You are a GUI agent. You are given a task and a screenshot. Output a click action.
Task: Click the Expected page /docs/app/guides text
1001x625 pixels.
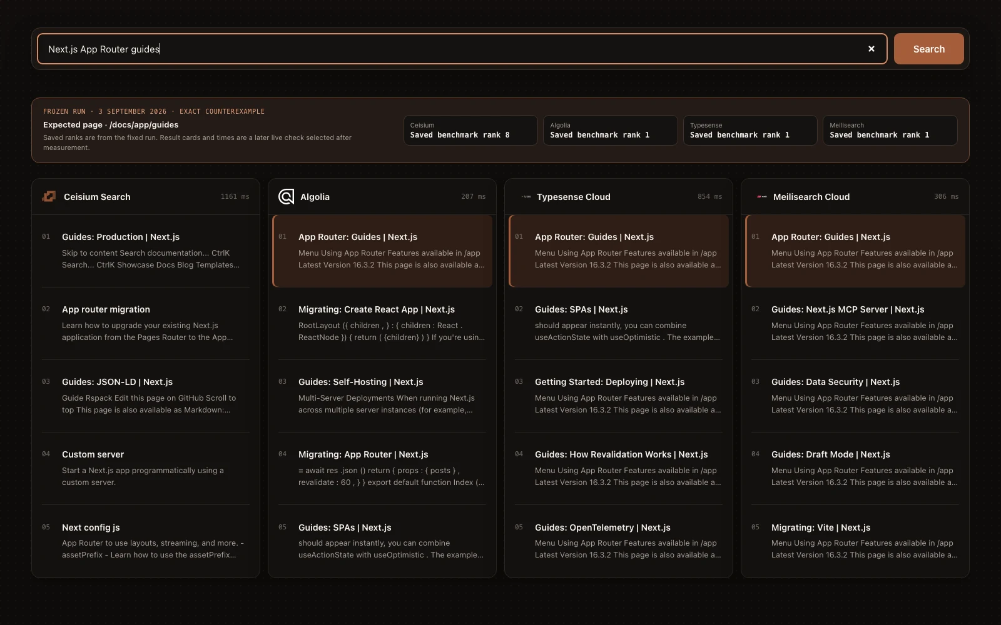coord(111,124)
